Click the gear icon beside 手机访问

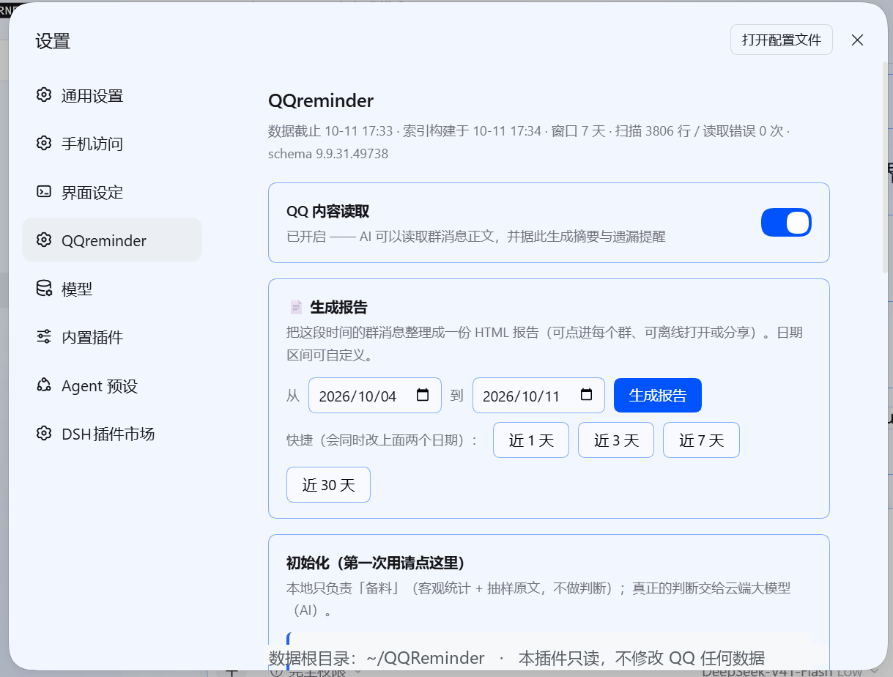tap(44, 144)
